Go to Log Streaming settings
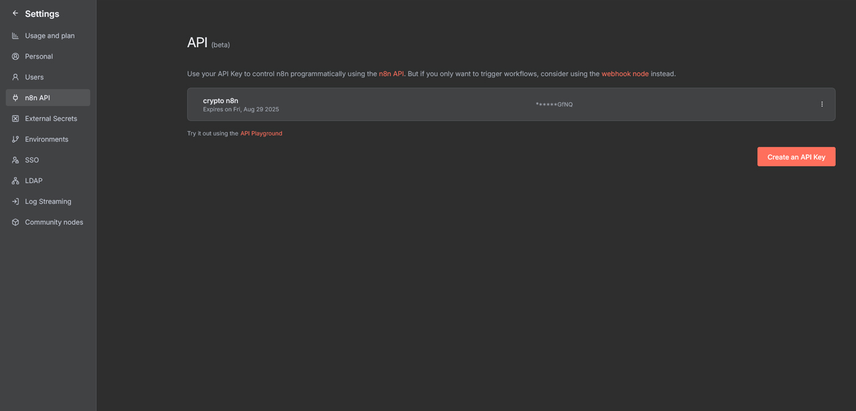Screen dimensions: 856x411 pos(48,202)
